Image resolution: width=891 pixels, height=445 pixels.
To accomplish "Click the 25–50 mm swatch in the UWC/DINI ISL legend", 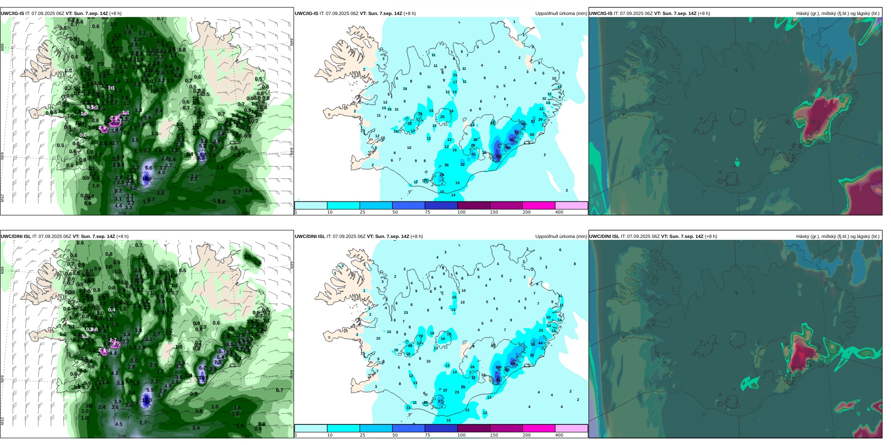I will coord(376,429).
